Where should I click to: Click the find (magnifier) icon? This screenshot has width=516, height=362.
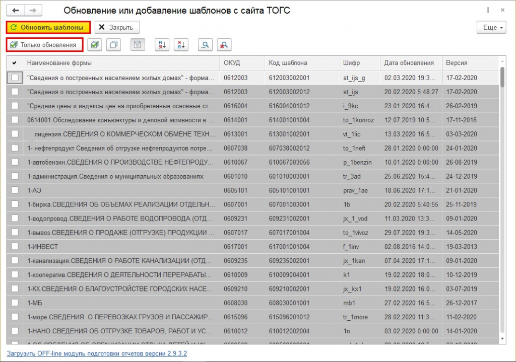point(206,45)
